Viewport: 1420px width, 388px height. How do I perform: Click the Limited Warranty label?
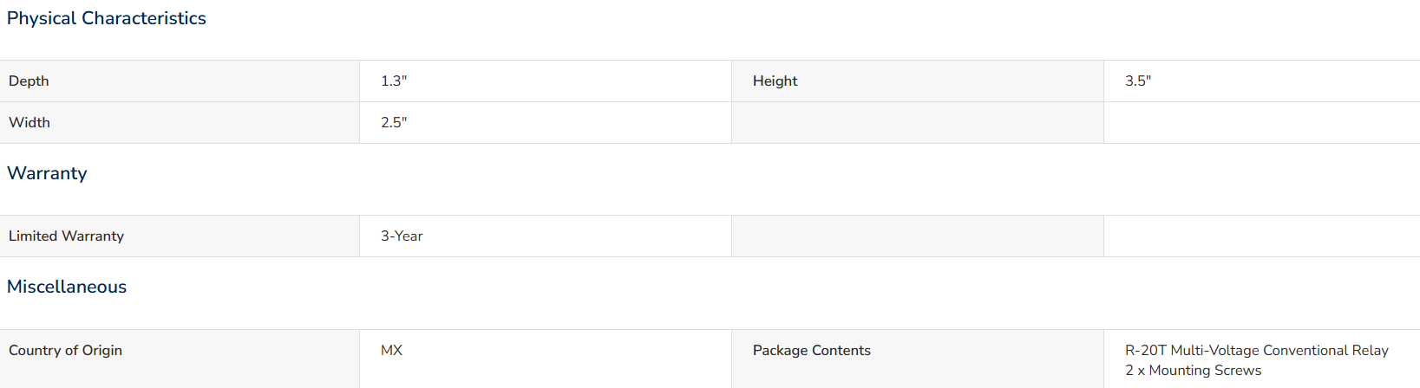[66, 236]
